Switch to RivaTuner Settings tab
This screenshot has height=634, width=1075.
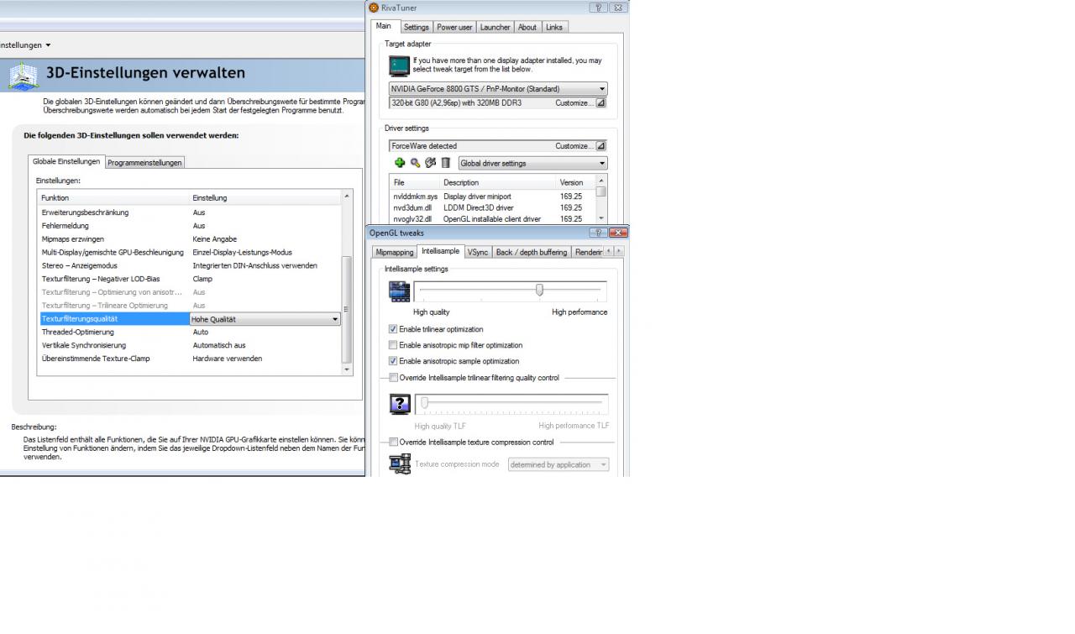coord(417,27)
